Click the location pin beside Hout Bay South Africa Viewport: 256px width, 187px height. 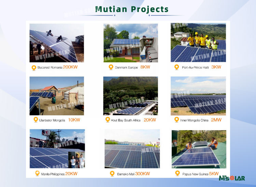coord(108,120)
